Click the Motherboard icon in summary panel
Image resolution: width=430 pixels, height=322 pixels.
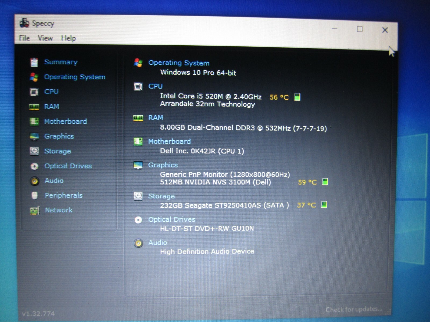pos(138,141)
